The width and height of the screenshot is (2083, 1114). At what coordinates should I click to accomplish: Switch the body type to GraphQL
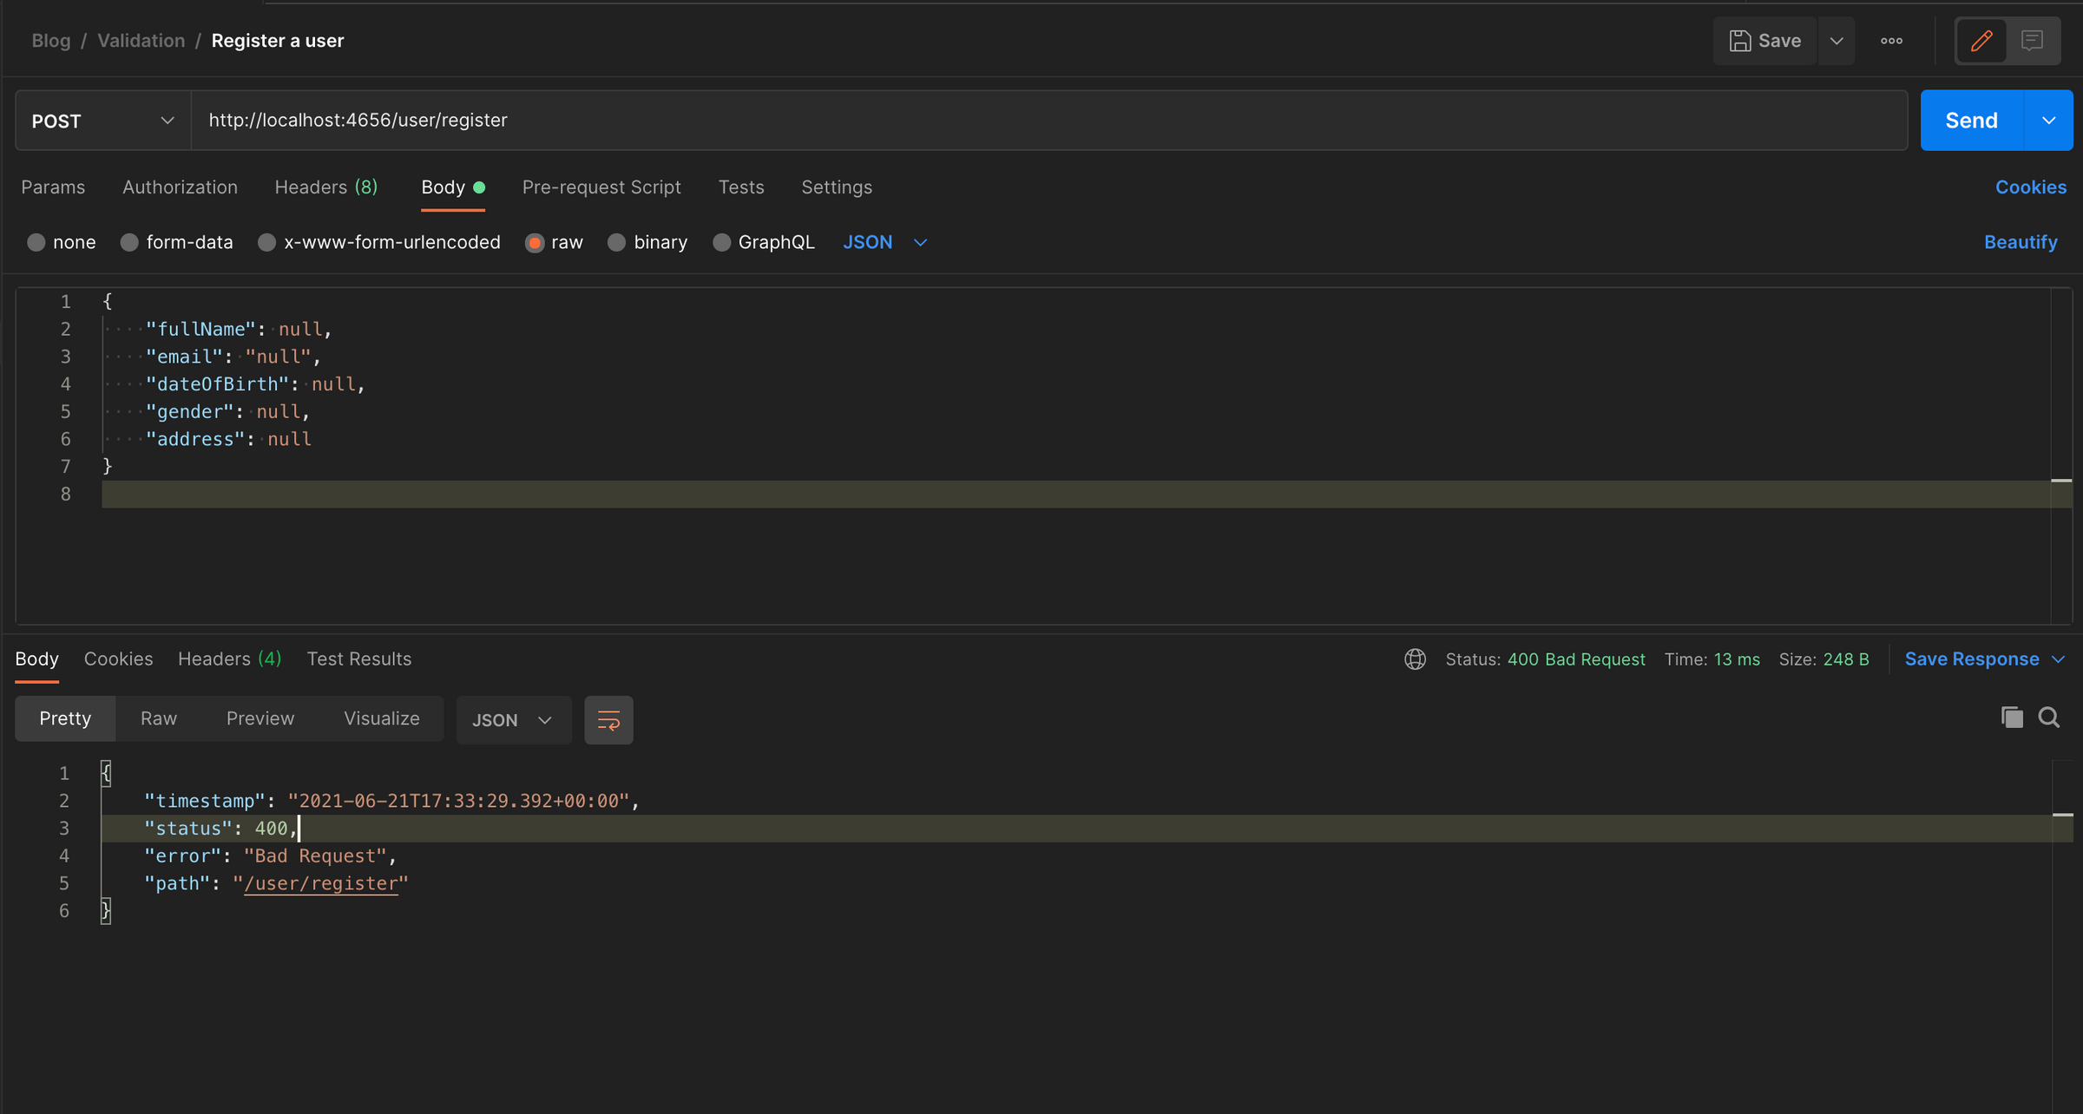(x=763, y=242)
